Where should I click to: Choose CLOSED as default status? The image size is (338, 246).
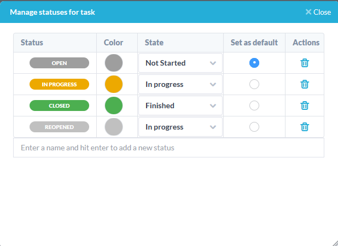[254, 106]
